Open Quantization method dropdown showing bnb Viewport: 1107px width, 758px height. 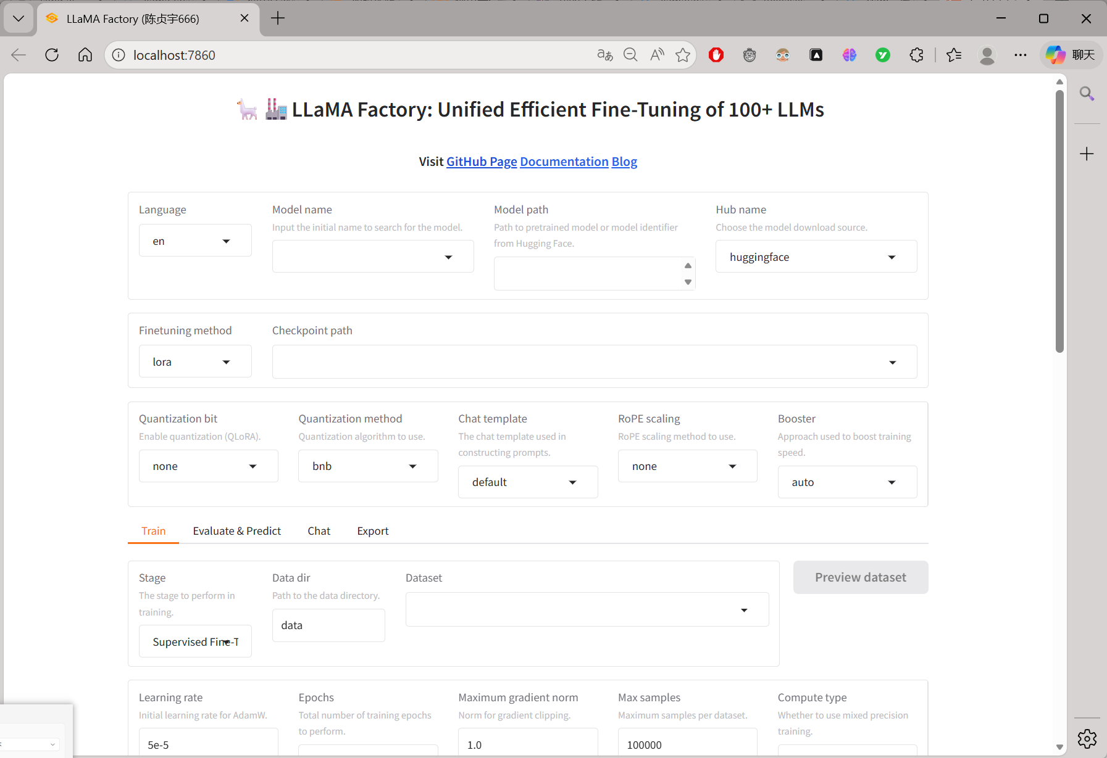coord(368,466)
